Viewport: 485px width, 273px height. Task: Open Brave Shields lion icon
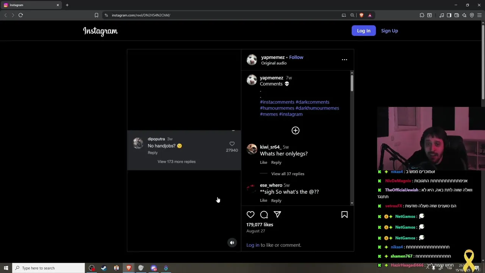coord(361,15)
